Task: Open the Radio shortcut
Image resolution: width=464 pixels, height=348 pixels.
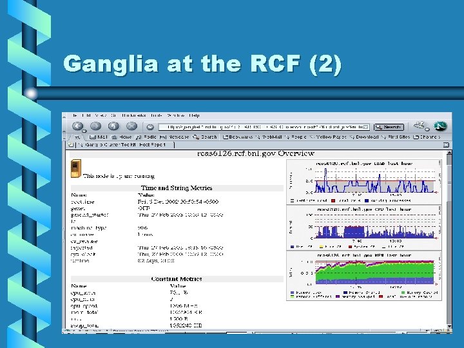Action: (146, 137)
